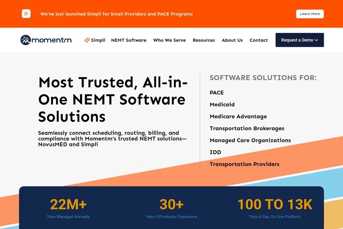Image resolution: width=343 pixels, height=229 pixels.
Task: Select the IDD solution link
Action: 215,152
